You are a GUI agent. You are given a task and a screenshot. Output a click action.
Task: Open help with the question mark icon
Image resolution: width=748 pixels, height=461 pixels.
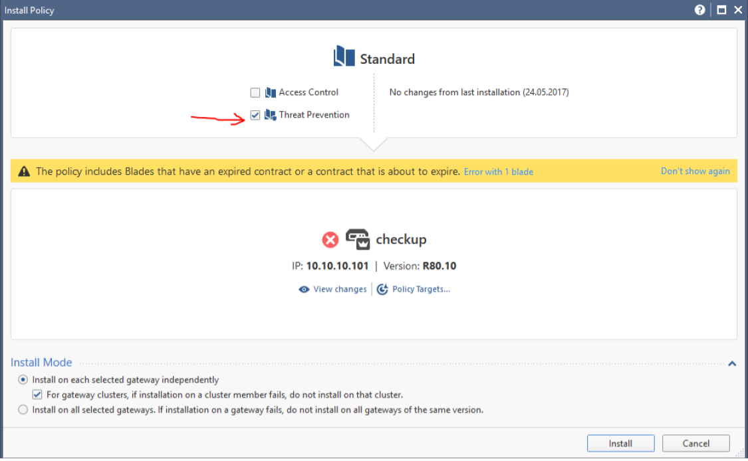point(699,10)
